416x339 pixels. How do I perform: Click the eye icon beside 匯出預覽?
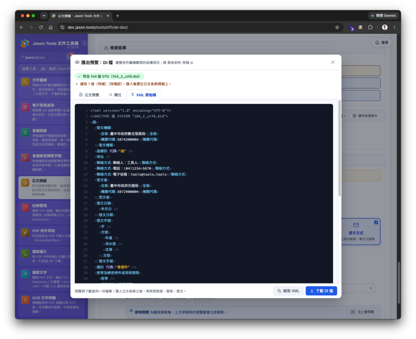77,62
